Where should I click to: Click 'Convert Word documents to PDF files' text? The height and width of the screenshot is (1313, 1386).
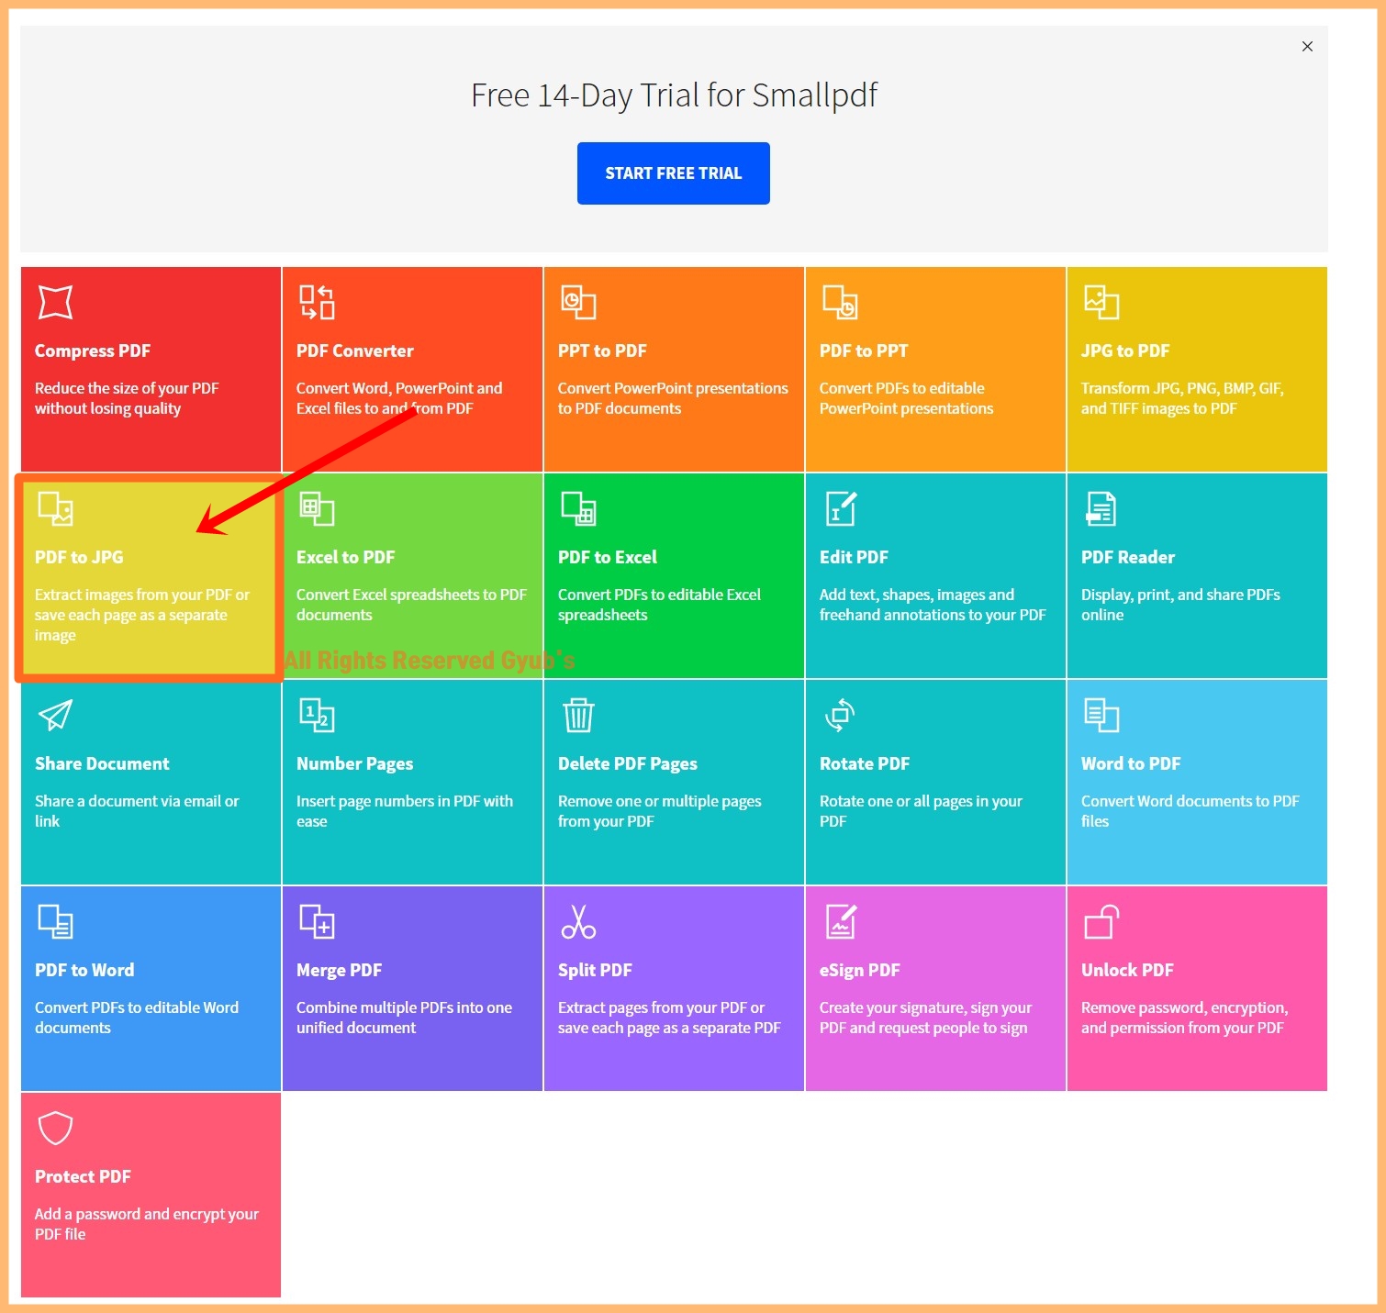click(1190, 811)
